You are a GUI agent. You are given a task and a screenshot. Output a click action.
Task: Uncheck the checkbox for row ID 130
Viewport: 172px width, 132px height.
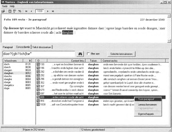tap(38, 64)
